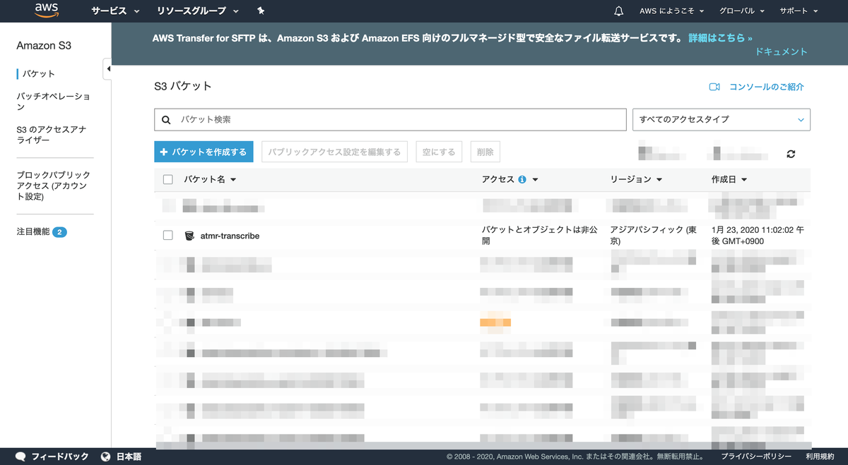Click the atmr-transcribe bucket icon
The width and height of the screenshot is (848, 465).
point(189,236)
